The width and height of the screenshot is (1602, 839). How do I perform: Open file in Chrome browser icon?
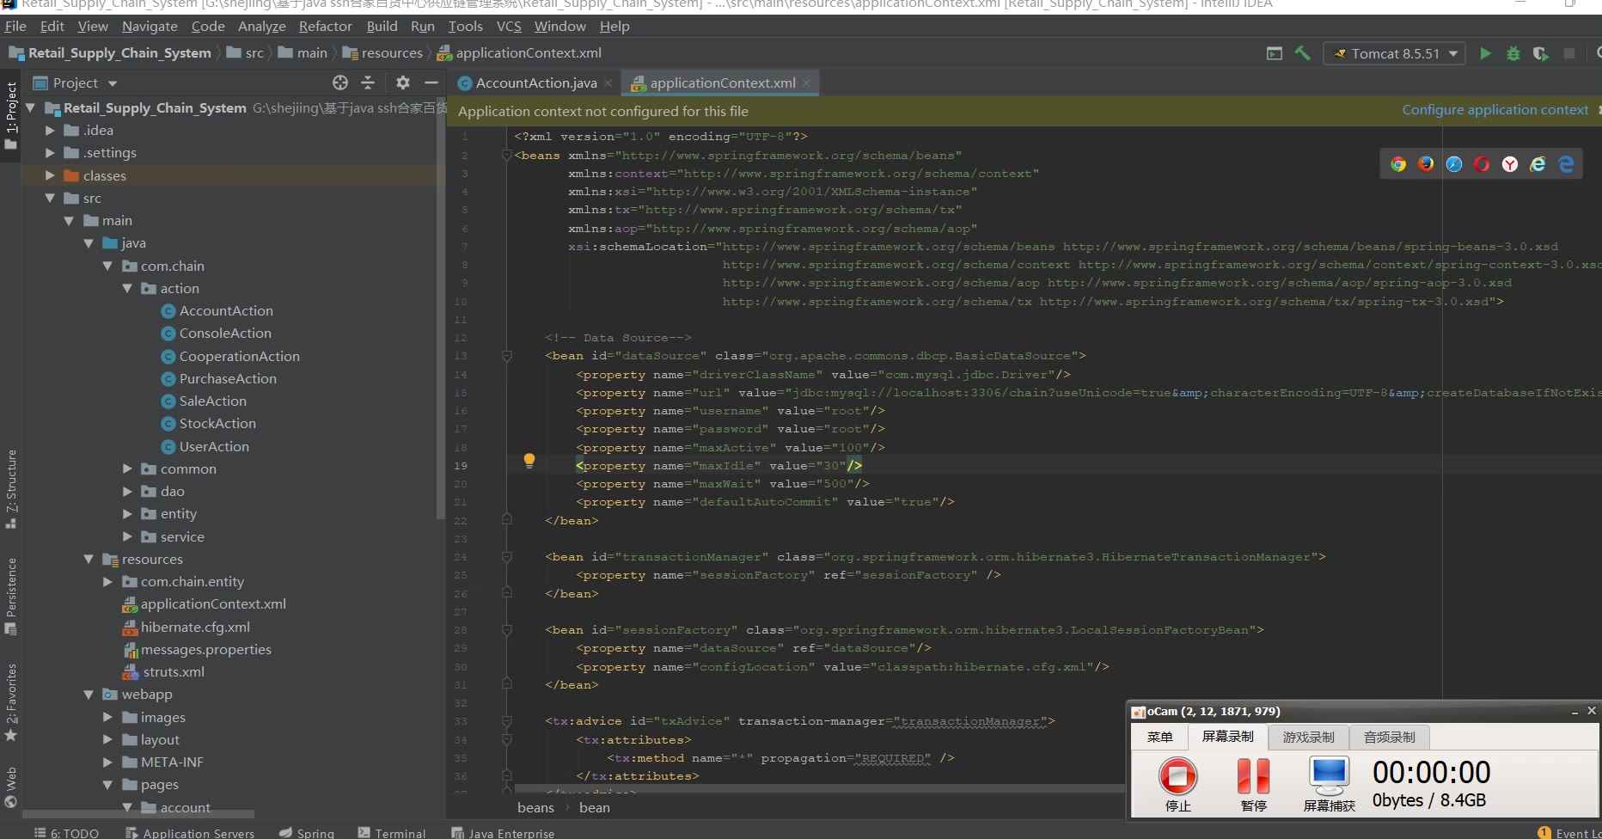[1398, 164]
